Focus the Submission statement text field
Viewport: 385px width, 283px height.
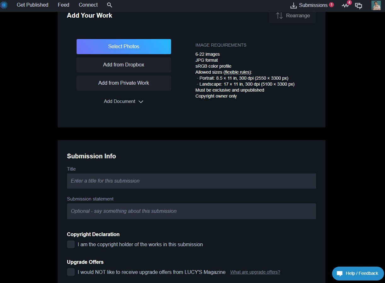click(191, 211)
